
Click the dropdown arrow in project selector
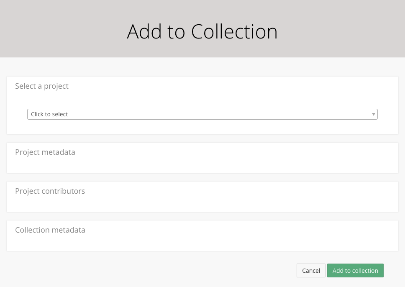(373, 114)
